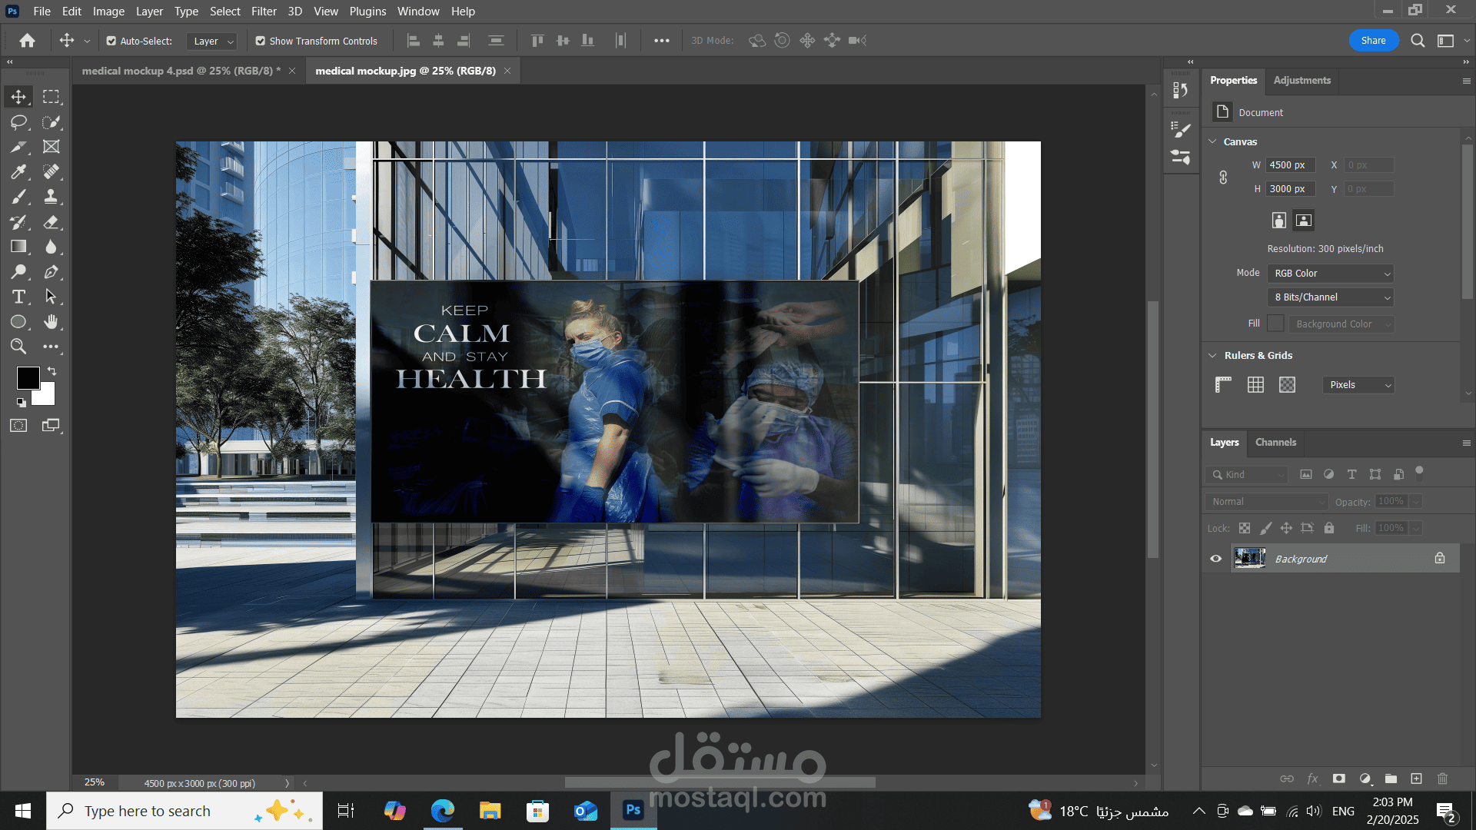Collapse the Rulers & Grids section
Screen dimensions: 1476x830
(x=1213, y=355)
